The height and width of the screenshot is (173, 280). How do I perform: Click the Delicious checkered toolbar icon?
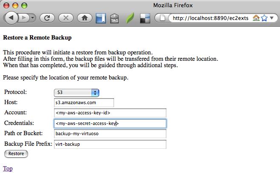pyautogui.click(x=145, y=18)
